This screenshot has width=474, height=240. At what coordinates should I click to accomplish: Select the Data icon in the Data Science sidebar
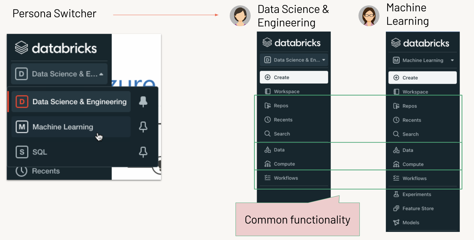[268, 150]
